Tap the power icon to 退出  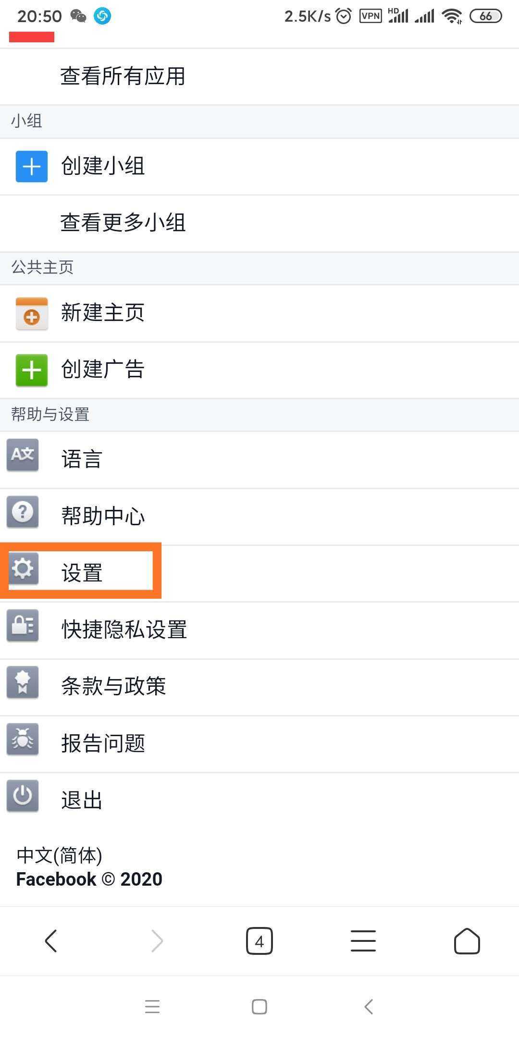(x=22, y=796)
